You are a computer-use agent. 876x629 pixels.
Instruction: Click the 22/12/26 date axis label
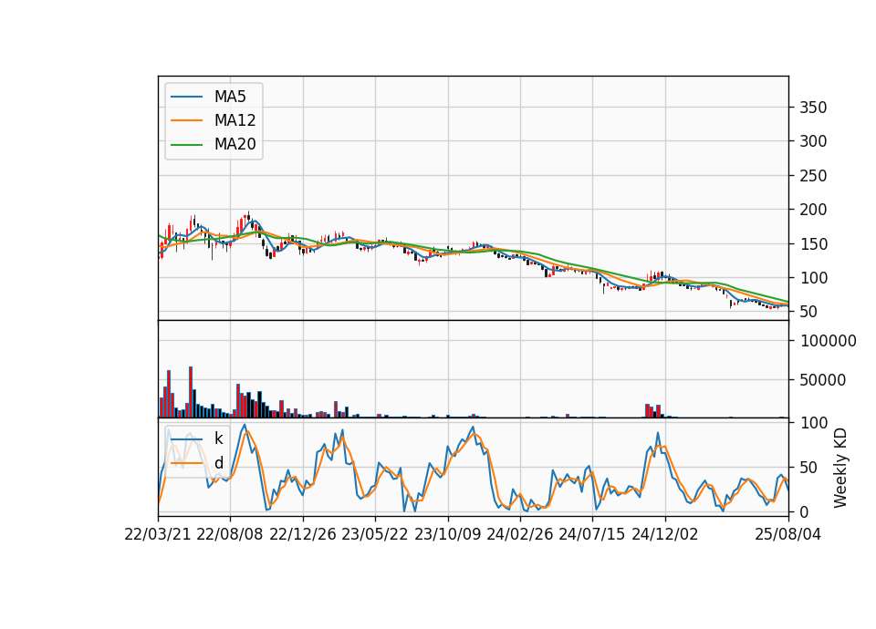[303, 534]
